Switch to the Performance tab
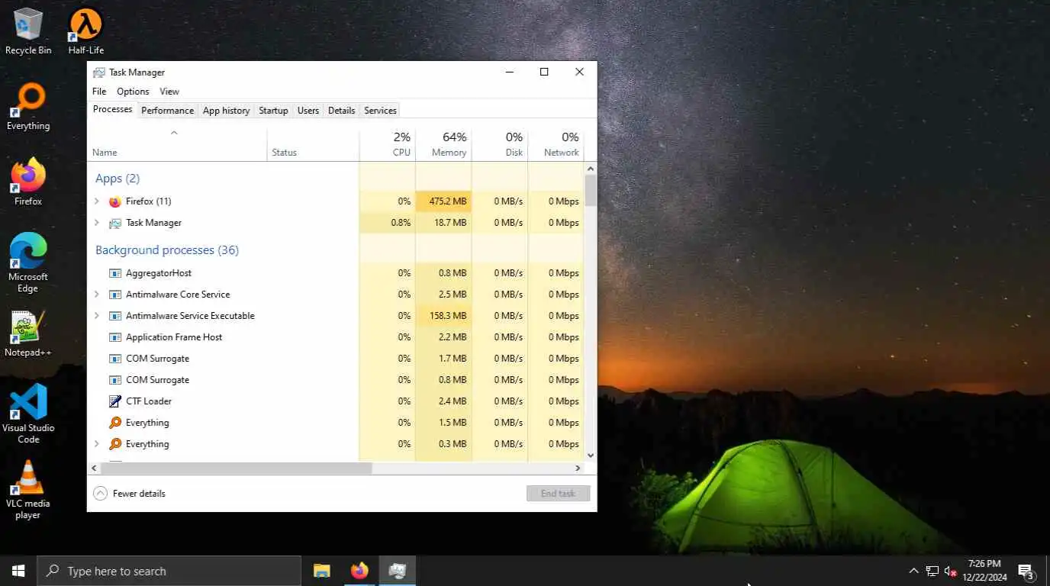Image resolution: width=1050 pixels, height=586 pixels. click(x=167, y=111)
